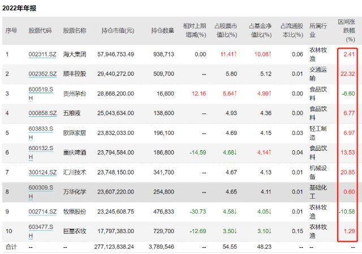Open stock code link 002714.SZ
The width and height of the screenshot is (362, 254).
(42, 212)
